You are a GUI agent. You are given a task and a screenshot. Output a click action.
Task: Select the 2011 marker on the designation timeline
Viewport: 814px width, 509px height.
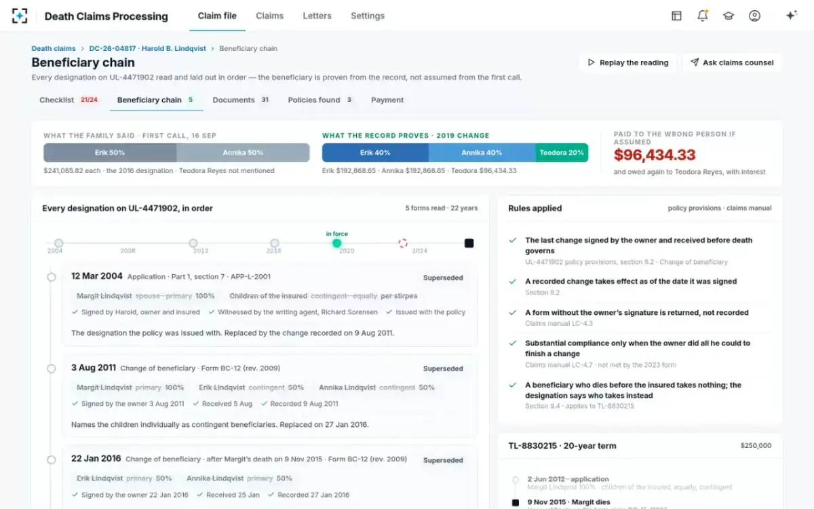(x=193, y=243)
